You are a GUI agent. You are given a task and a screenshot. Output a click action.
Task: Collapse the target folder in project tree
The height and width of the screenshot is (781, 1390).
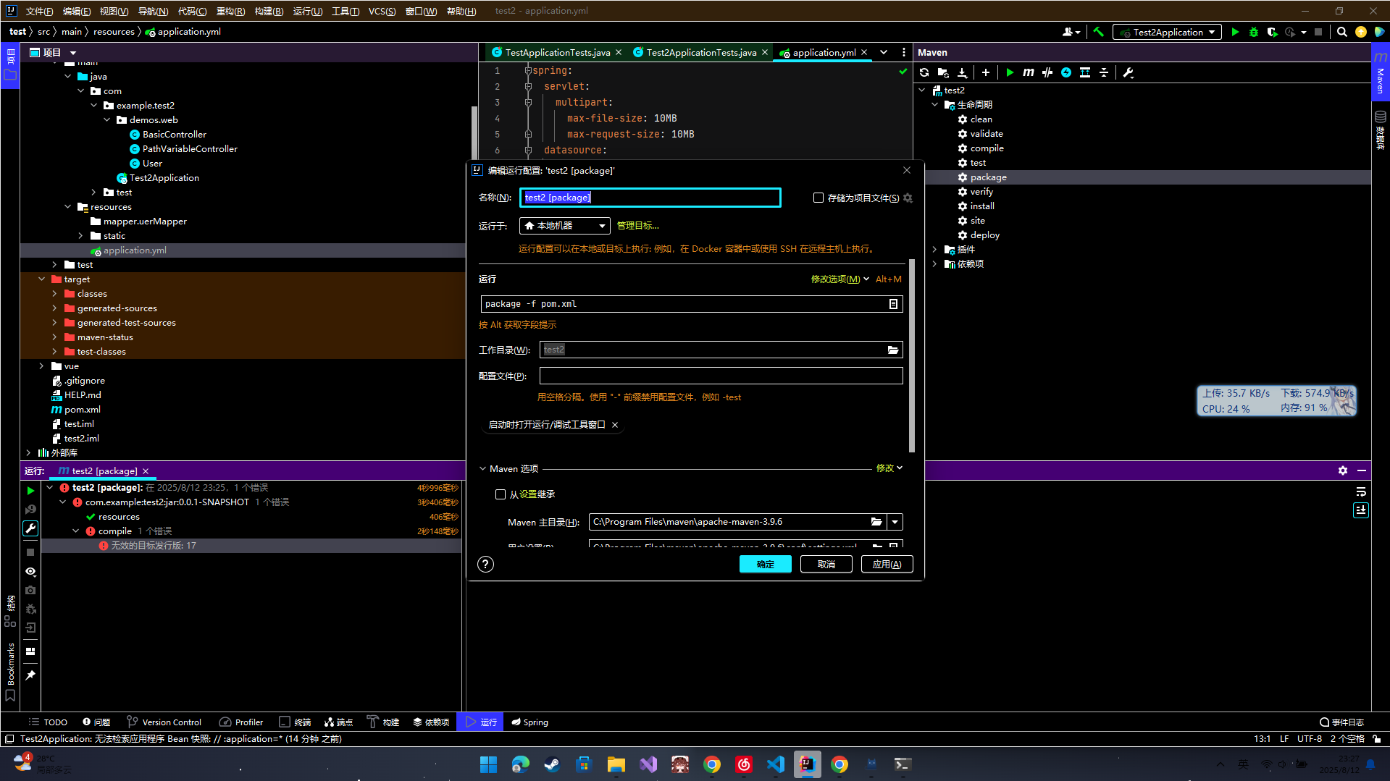tap(42, 279)
